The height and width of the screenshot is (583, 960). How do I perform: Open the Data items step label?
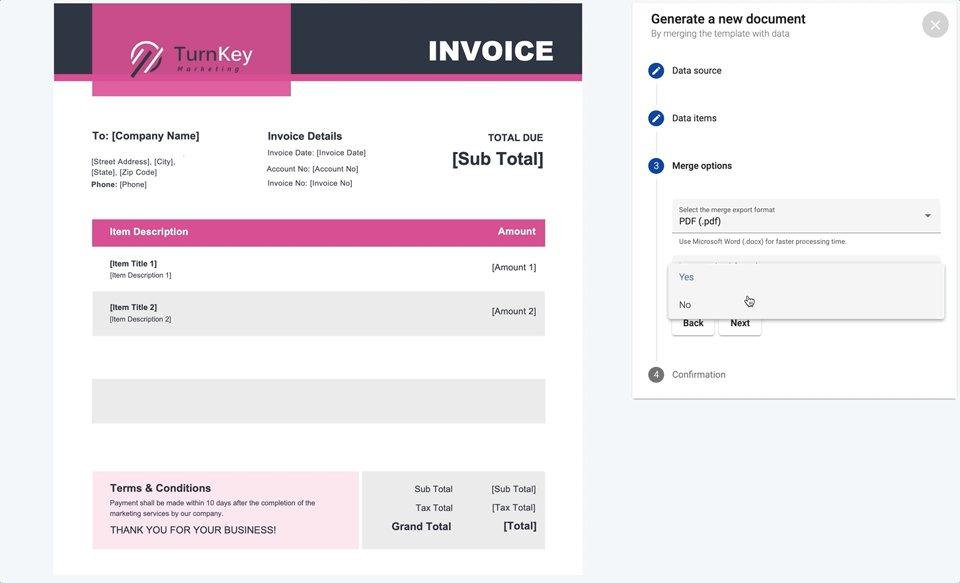(x=694, y=118)
